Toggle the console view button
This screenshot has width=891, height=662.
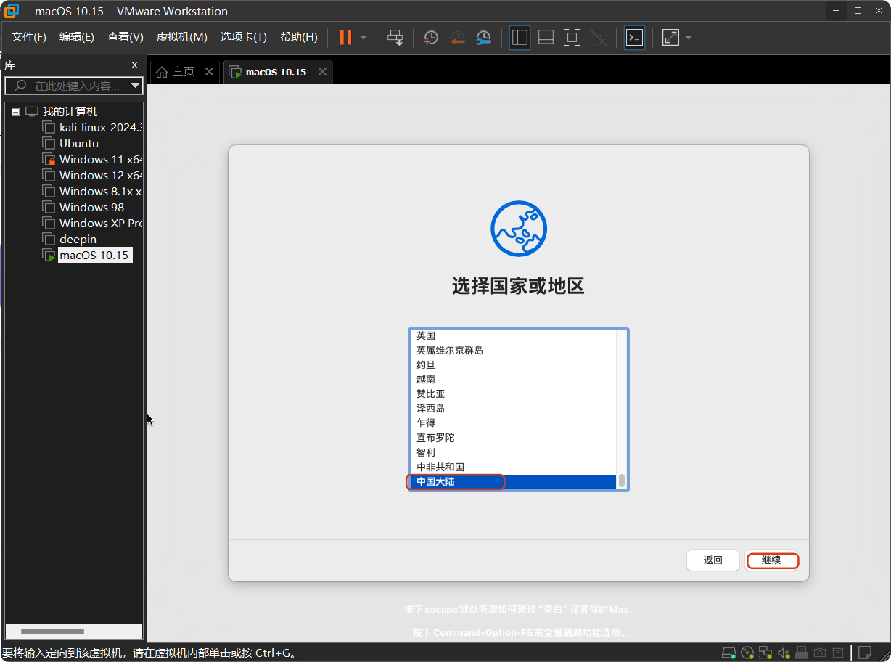[633, 37]
